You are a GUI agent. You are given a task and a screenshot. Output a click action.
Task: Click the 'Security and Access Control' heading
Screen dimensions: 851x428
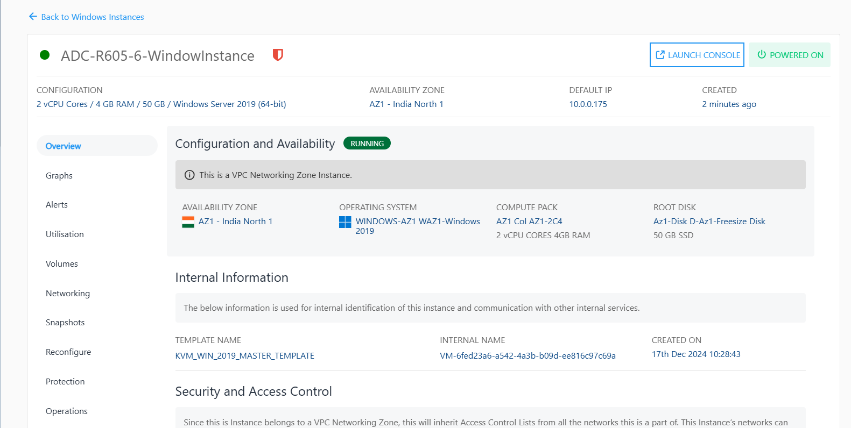click(x=254, y=391)
